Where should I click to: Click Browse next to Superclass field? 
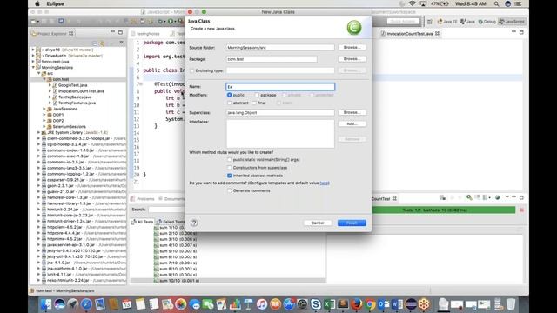[x=352, y=112]
